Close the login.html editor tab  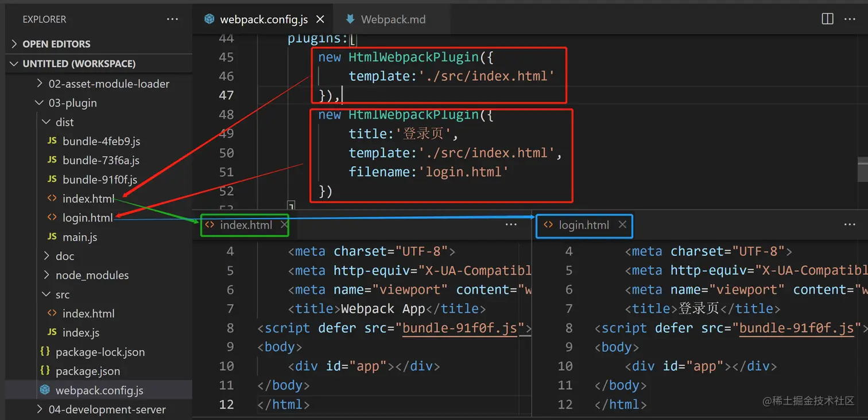pos(622,225)
